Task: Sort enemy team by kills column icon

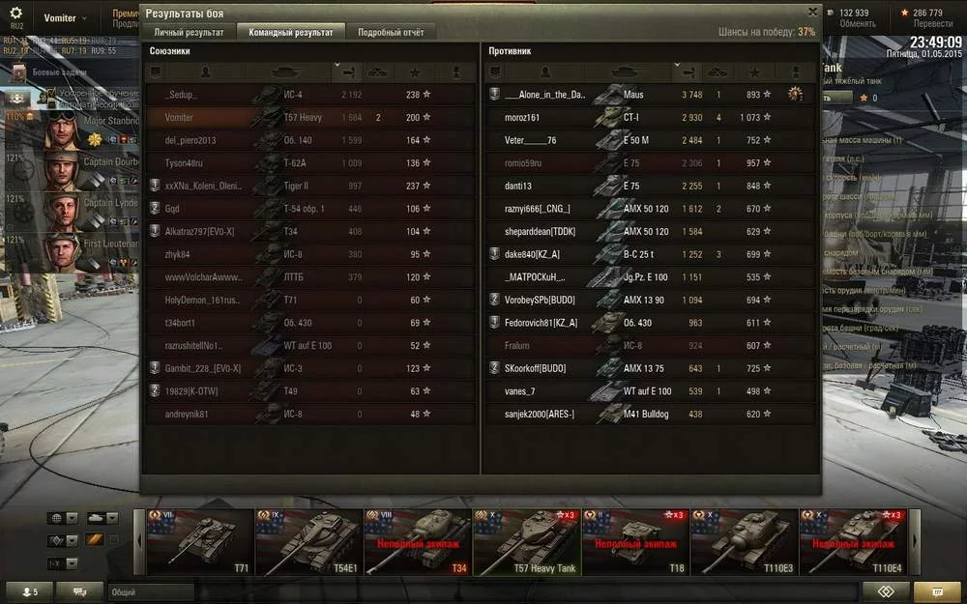Action: (718, 72)
